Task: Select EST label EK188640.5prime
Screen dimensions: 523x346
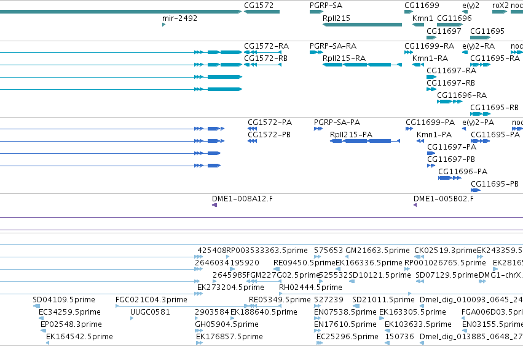Action: [x=264, y=312]
